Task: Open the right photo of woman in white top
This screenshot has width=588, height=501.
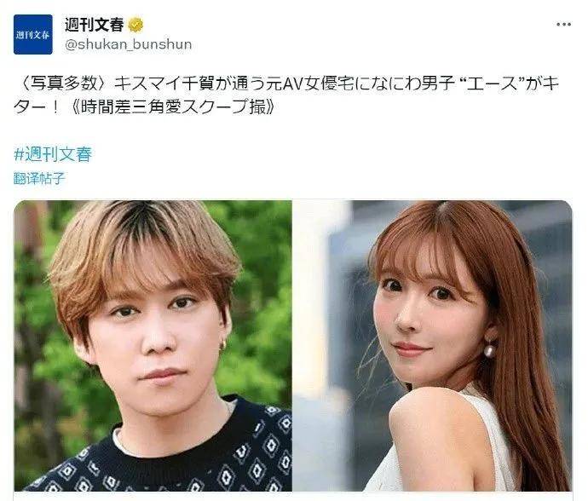Action: (x=432, y=346)
